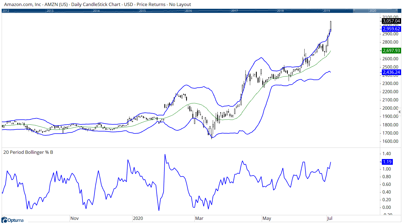Click the green middle band tag 2,697.93
403x224 pixels.
pyautogui.click(x=391, y=50)
